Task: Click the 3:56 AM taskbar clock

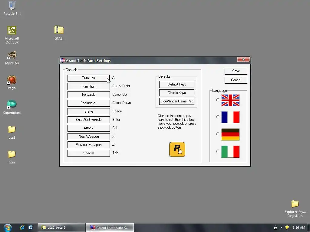Action: [x=298, y=227]
